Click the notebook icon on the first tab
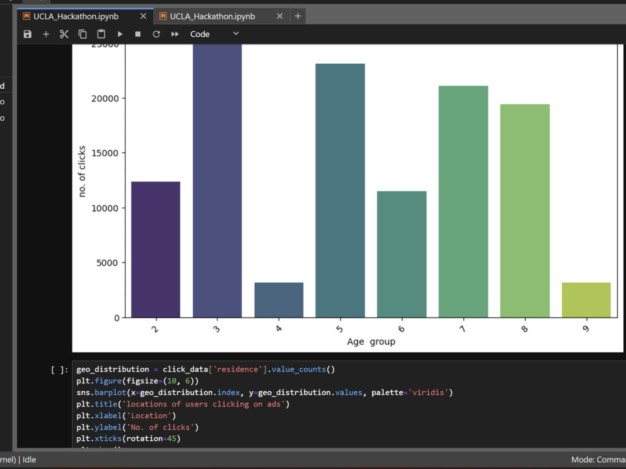 pos(26,16)
